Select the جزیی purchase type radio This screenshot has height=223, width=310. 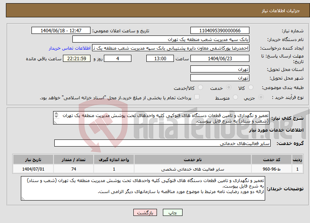(261, 97)
